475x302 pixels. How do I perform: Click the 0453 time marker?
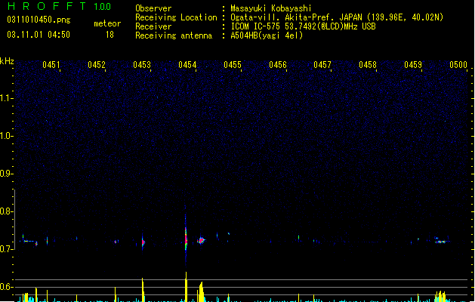coord(142,65)
